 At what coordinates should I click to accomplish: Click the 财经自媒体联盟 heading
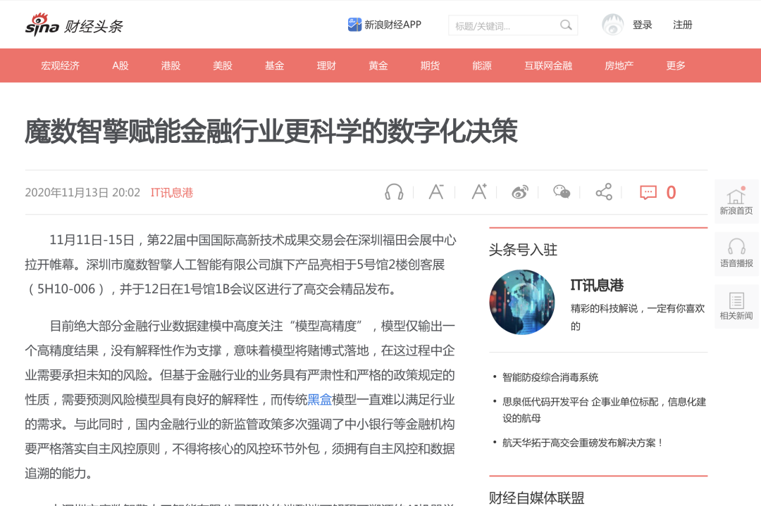coord(537,498)
